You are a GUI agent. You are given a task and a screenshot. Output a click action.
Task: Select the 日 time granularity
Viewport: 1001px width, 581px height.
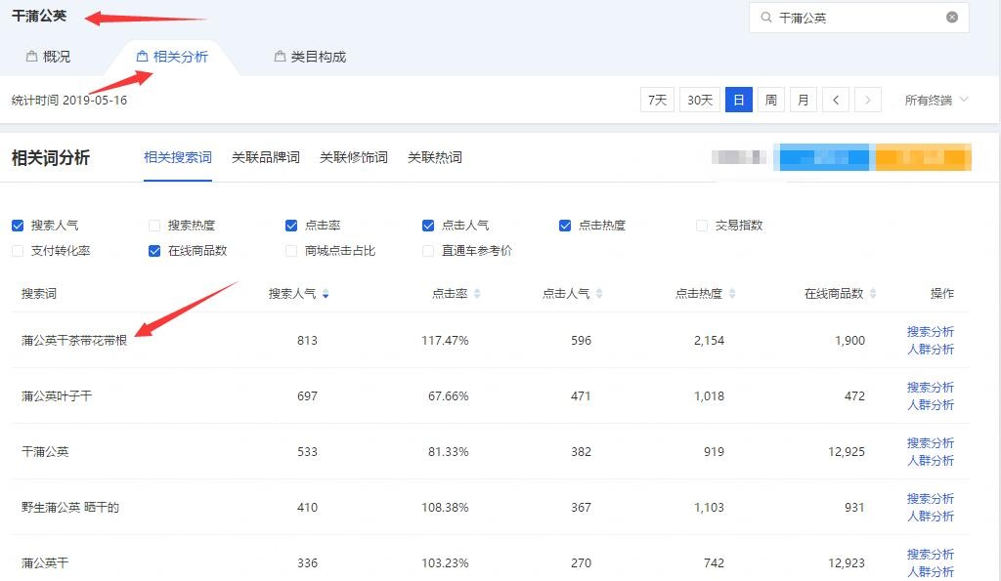739,100
